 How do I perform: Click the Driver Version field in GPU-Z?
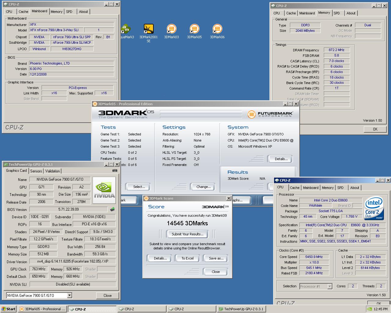tap(73, 262)
